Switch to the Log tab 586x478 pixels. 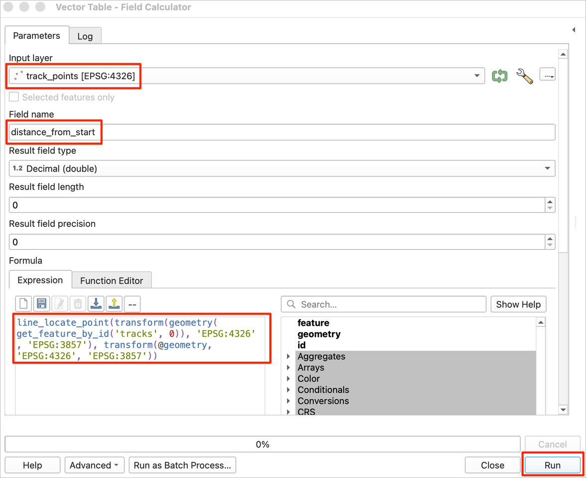(85, 36)
